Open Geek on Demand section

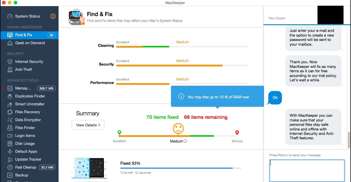(x=30, y=43)
